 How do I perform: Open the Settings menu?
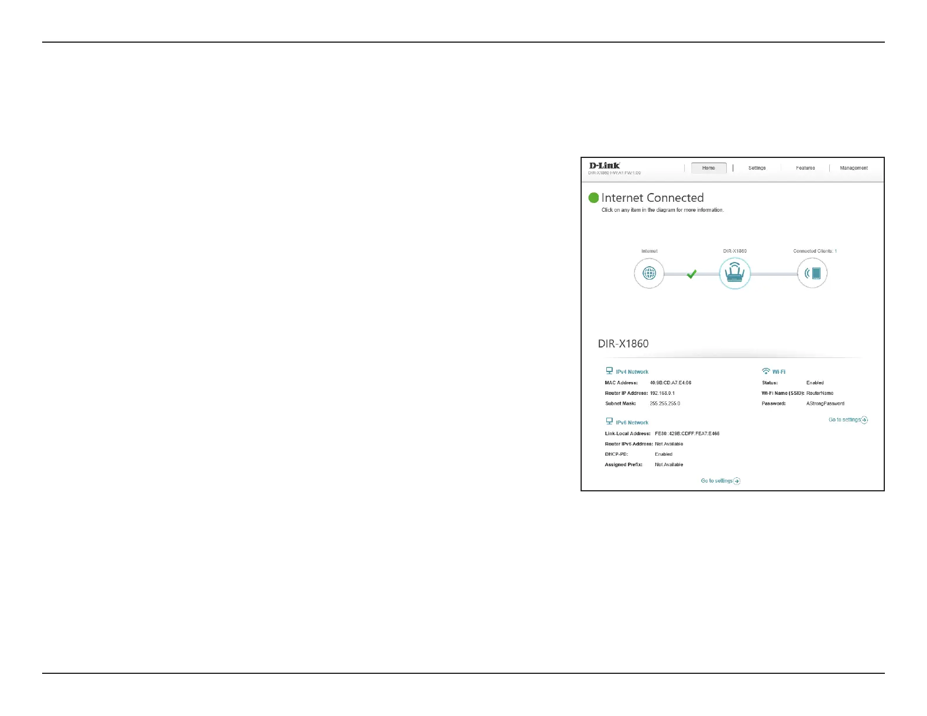(x=757, y=168)
